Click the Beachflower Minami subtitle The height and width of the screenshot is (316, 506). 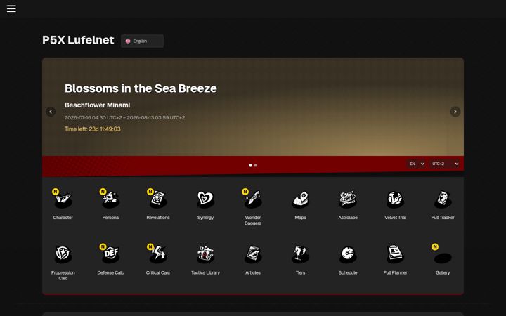click(98, 105)
